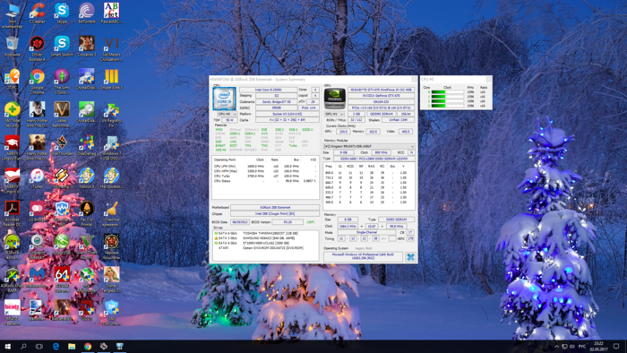Image resolution: width=627 pixels, height=353 pixels.
Task: Click the Intel Core i5 CPU logo
Action: pos(224,99)
